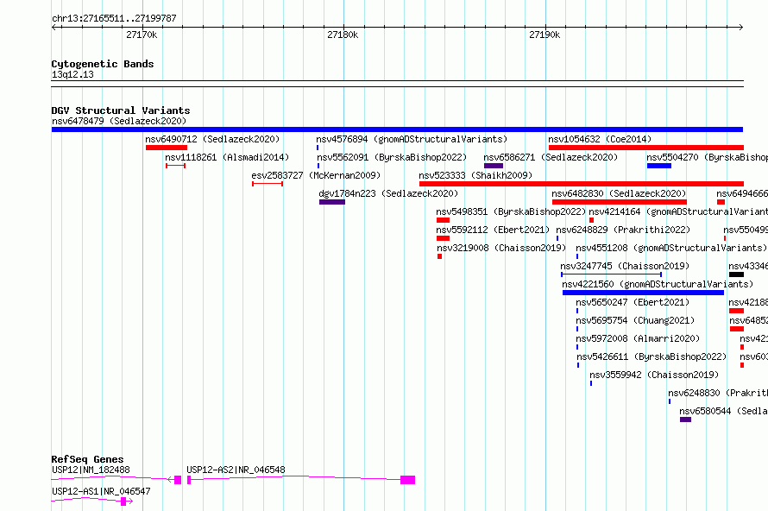Click the nsv5562091 (ByrskaBishop2022) label
Image resolution: width=768 pixels, height=511 pixels.
[x=392, y=157]
